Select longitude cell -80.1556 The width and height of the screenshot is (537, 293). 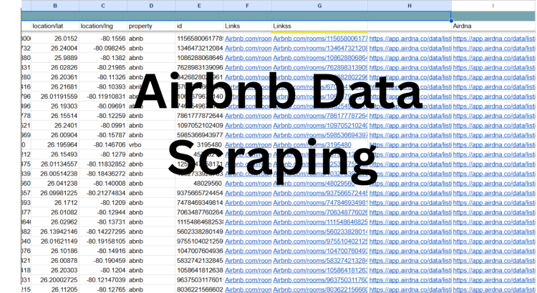pyautogui.click(x=103, y=39)
